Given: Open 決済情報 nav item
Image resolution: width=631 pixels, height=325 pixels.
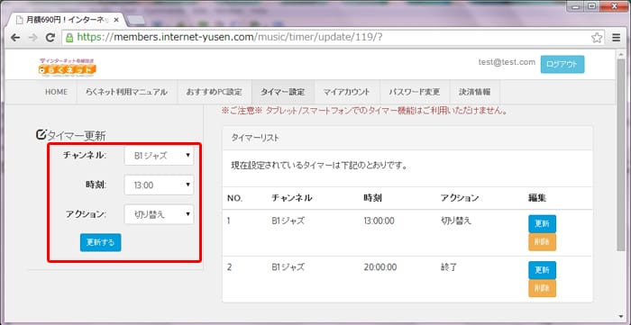Looking at the screenshot, I should click(x=475, y=92).
